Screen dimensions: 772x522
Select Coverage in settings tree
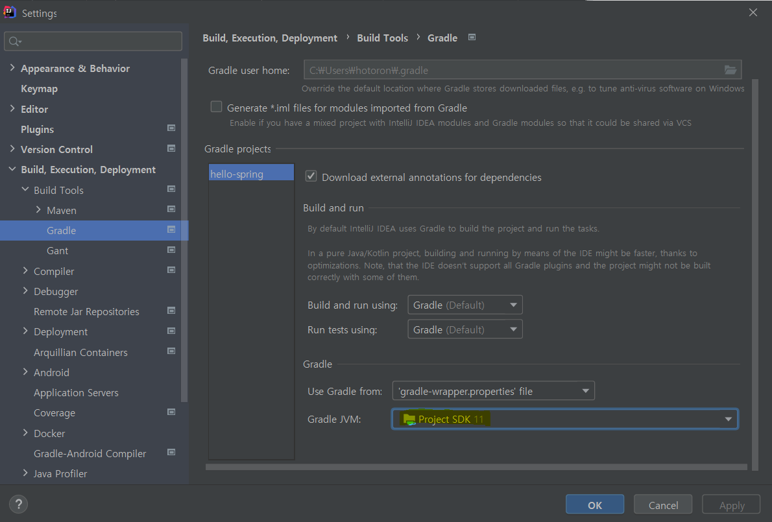coord(54,413)
